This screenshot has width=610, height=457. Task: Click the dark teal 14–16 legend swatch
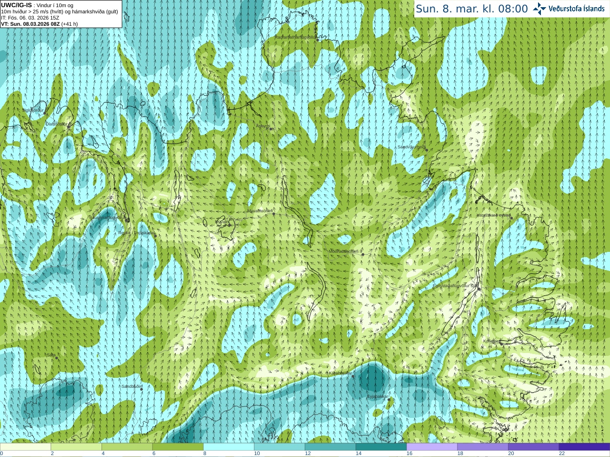point(381,447)
